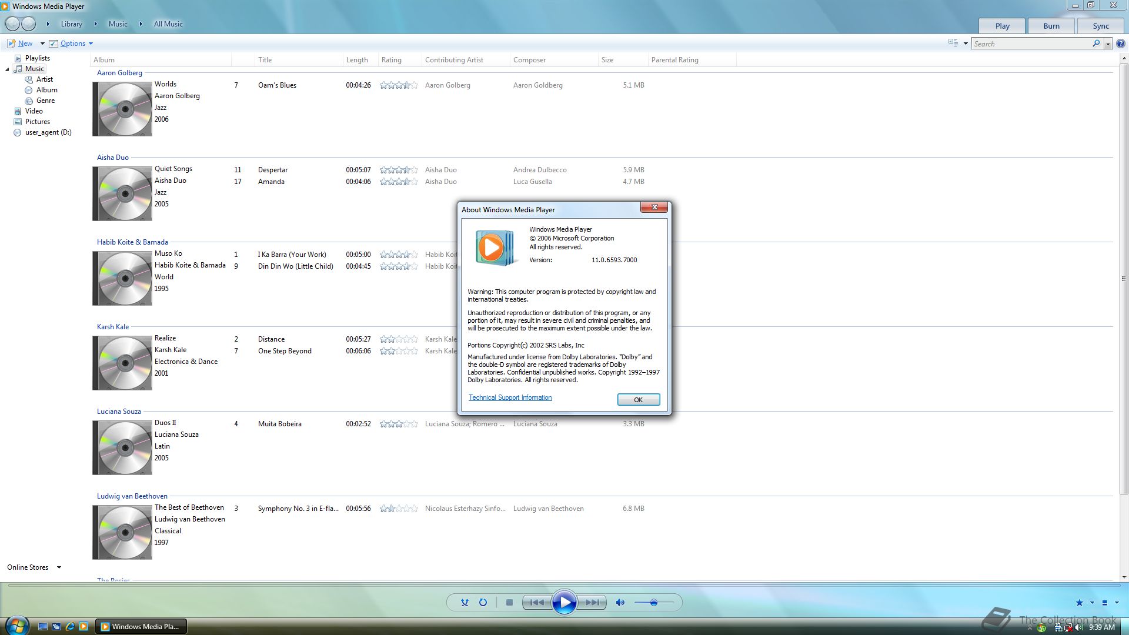Switch to the Play tab
The height and width of the screenshot is (635, 1129).
coord(1003,26)
